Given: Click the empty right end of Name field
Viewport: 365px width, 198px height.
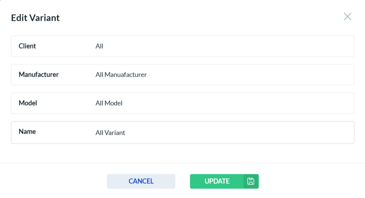Looking at the screenshot, I should click(329, 133).
